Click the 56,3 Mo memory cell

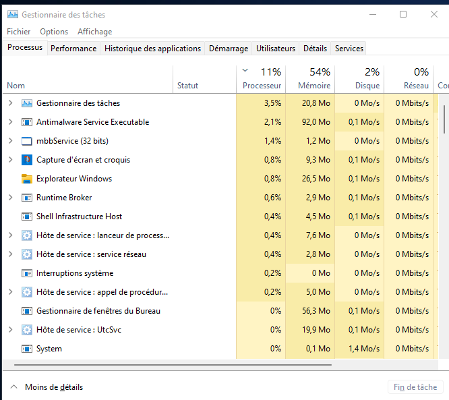[310, 311]
